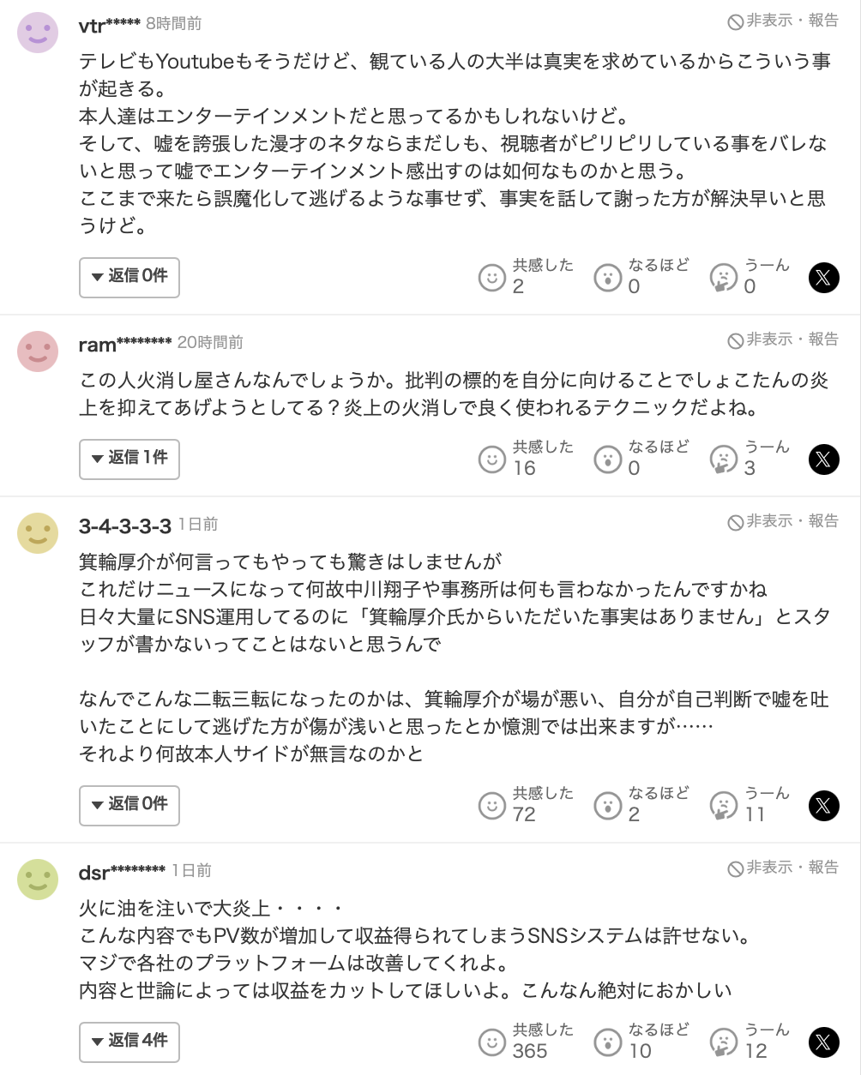Click 共感した smiley on dsr comment
The height and width of the screenshot is (1075, 861).
click(x=491, y=1042)
